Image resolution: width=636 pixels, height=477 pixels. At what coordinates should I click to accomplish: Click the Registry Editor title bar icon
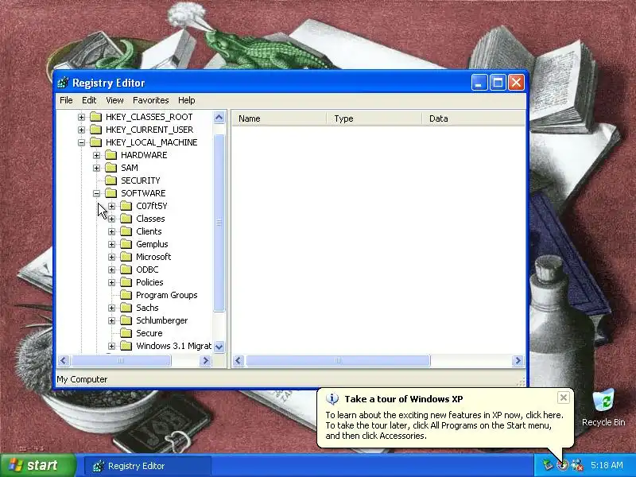click(x=63, y=83)
